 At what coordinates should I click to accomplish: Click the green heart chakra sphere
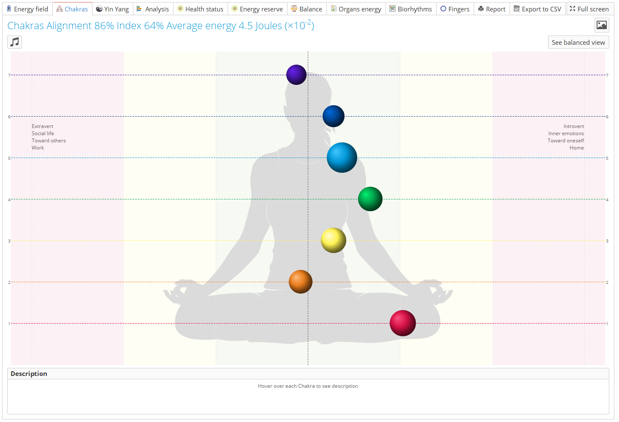(x=370, y=199)
